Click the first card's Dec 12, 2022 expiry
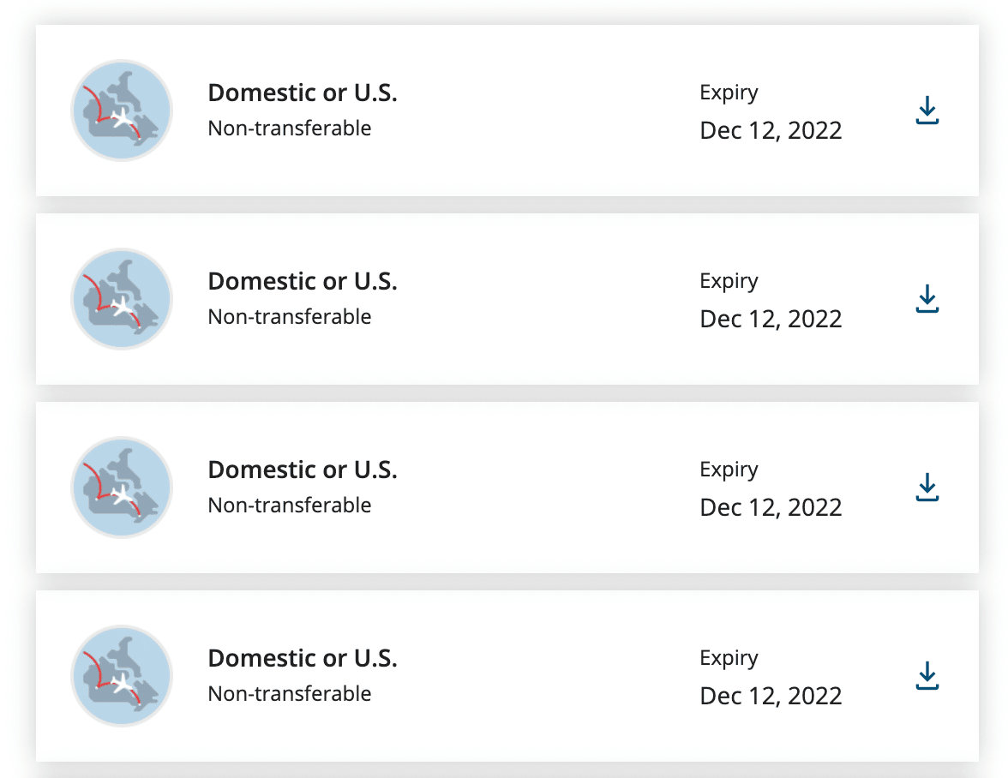 click(771, 130)
